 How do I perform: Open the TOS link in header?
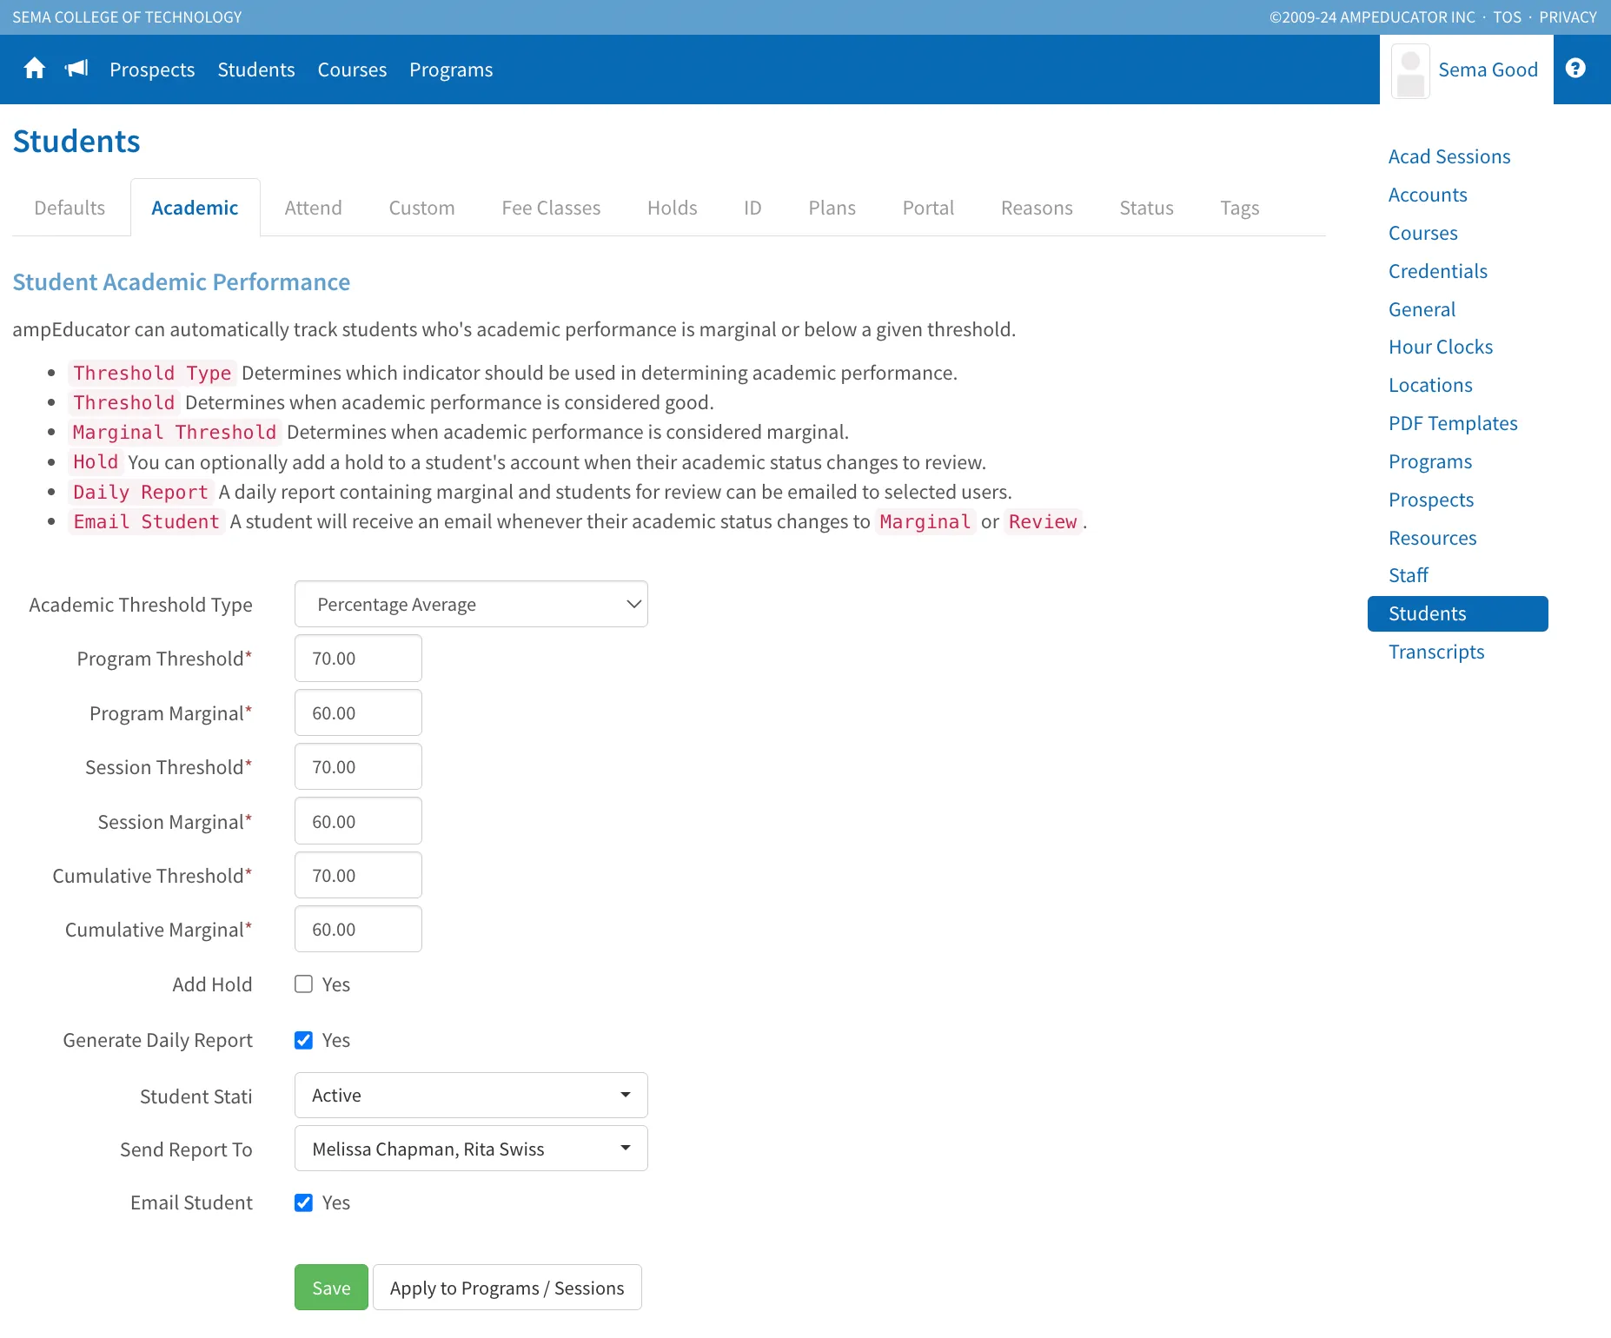pyautogui.click(x=1507, y=17)
